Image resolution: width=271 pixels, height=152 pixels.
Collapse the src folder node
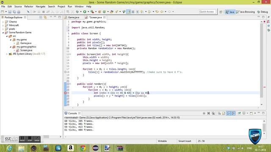7,36
